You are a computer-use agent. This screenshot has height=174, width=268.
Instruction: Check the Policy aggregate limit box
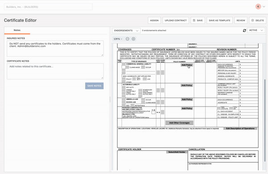(x=124, y=79)
